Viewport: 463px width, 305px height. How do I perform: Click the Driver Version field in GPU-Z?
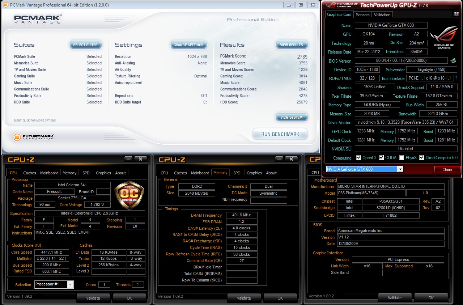pos(406,122)
